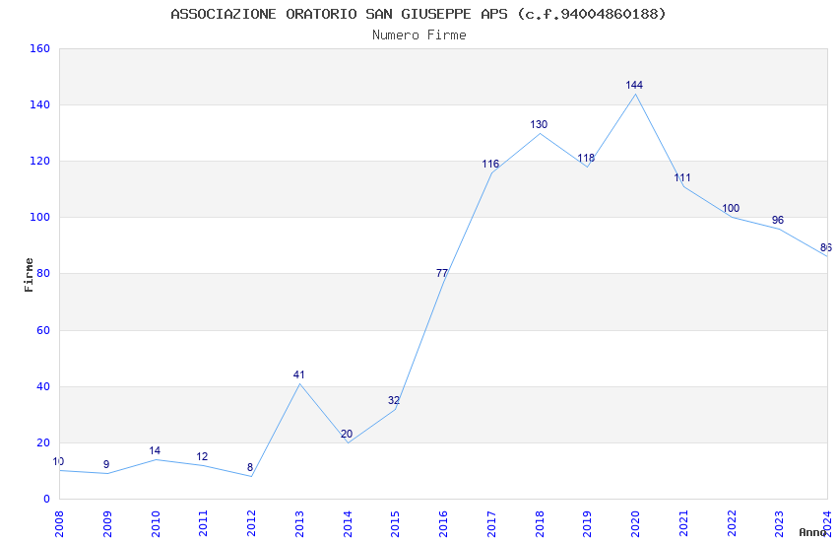Click the 160 y-axis tick label
Image resolution: width=837 pixels, height=542 pixels.
coord(40,48)
